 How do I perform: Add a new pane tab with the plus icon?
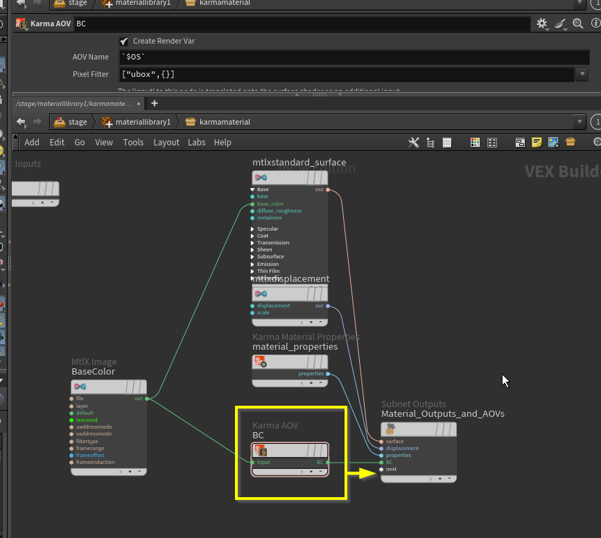pos(155,103)
